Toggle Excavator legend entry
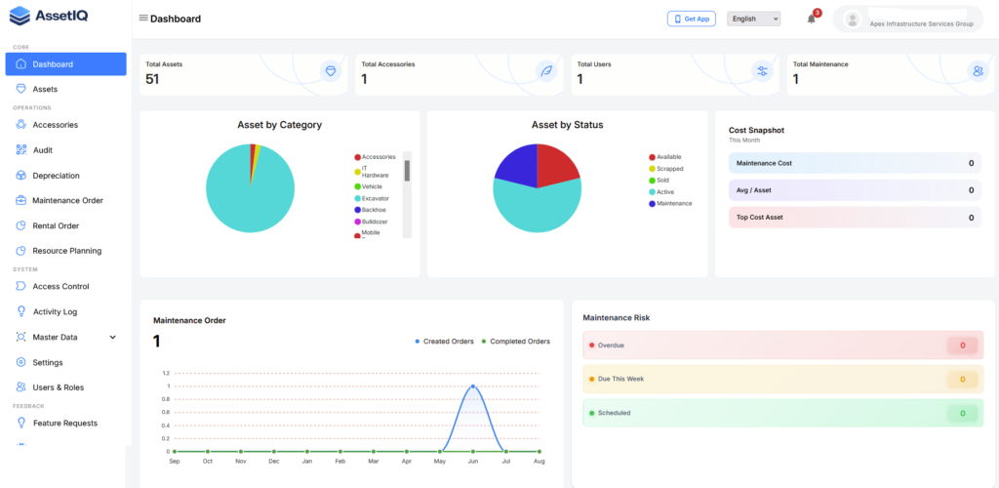This screenshot has height=488, width=999. pyautogui.click(x=372, y=198)
